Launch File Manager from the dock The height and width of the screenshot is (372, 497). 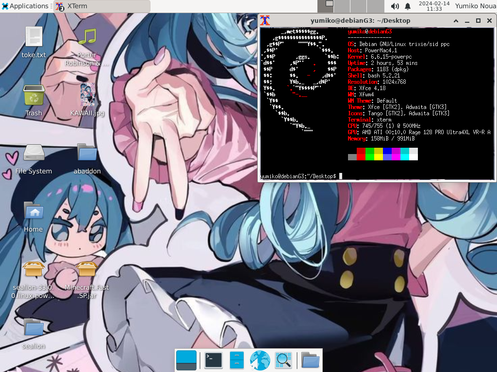click(237, 360)
